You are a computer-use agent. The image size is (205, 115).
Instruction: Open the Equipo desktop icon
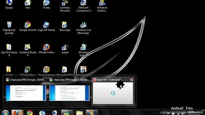pyautogui.click(x=9, y=4)
